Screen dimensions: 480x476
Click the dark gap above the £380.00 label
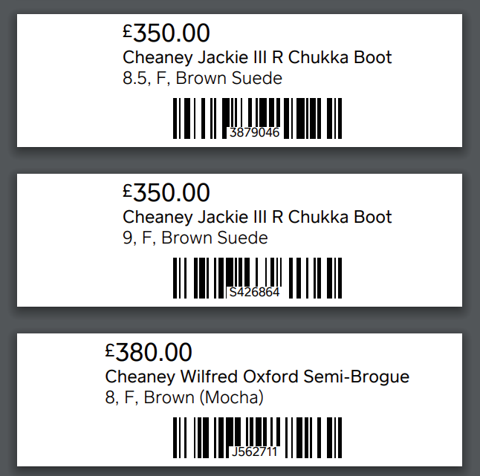(x=239, y=320)
